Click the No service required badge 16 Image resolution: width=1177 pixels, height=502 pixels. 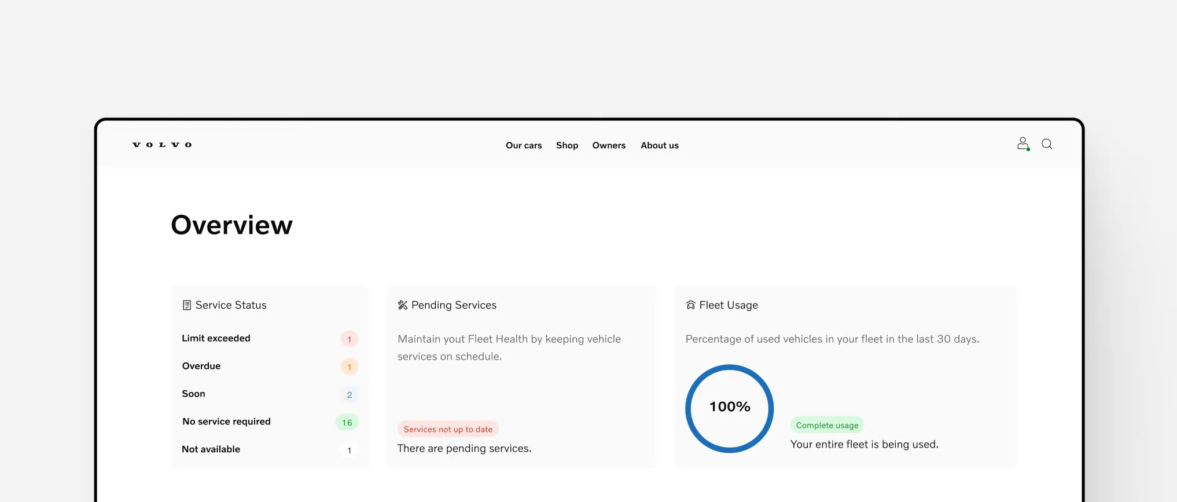click(x=347, y=422)
